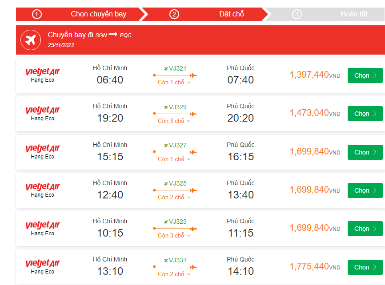Screen dimensions: 385x285
Task: Click the step 1 circle number icon
Action: (37, 14)
